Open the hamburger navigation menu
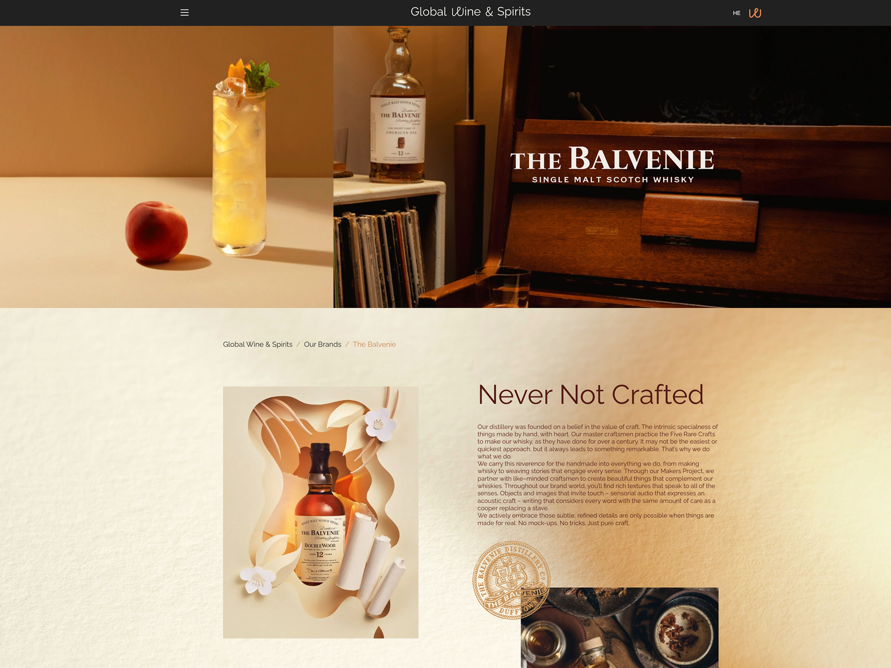The width and height of the screenshot is (891, 668). (x=184, y=12)
